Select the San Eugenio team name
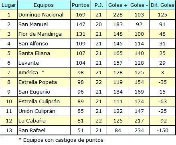Viewport: 176px width, 145px height. coord(34,92)
